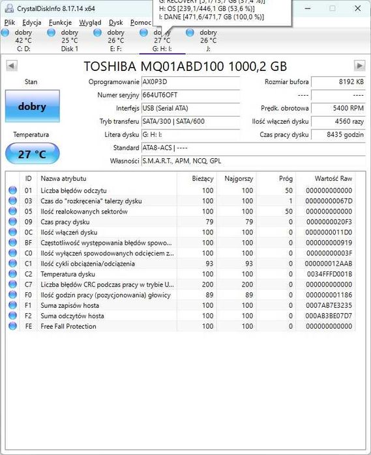Image resolution: width=371 pixels, height=455 pixels.
Task: Click the 27 °C temperature button
Action: 32,154
